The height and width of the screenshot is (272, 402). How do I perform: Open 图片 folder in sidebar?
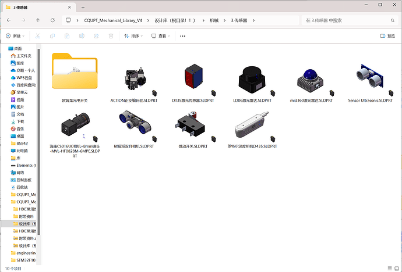pyautogui.click(x=17, y=107)
